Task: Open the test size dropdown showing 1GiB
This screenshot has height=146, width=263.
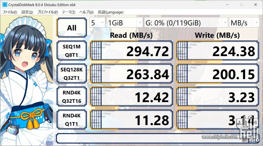Action: (x=125, y=22)
